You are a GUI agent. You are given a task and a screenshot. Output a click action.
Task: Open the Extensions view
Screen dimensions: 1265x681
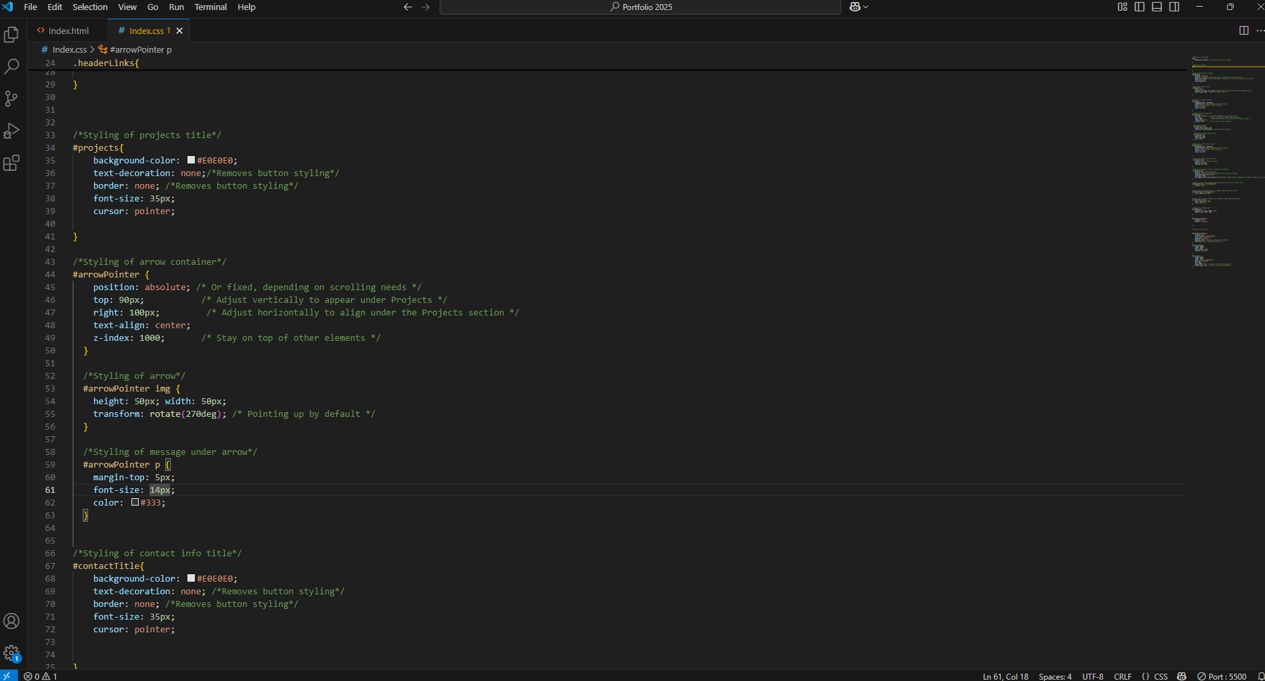(11, 163)
